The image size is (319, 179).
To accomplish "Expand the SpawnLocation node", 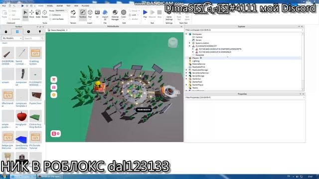I will tap(189, 43).
